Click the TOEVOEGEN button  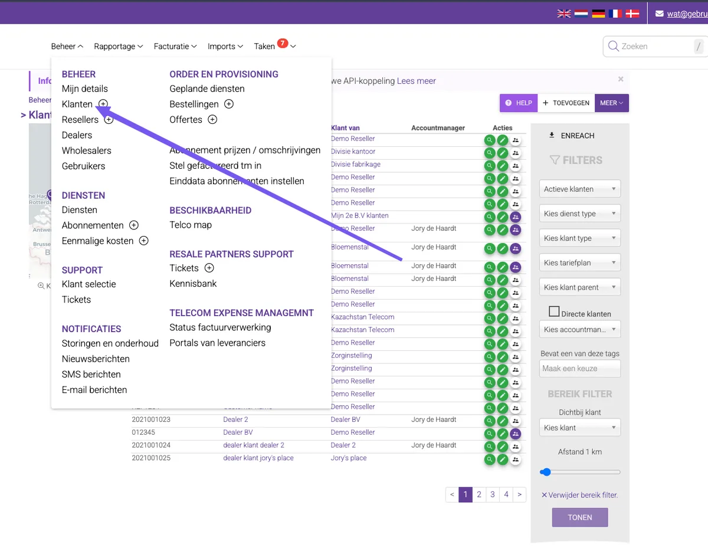tap(566, 103)
